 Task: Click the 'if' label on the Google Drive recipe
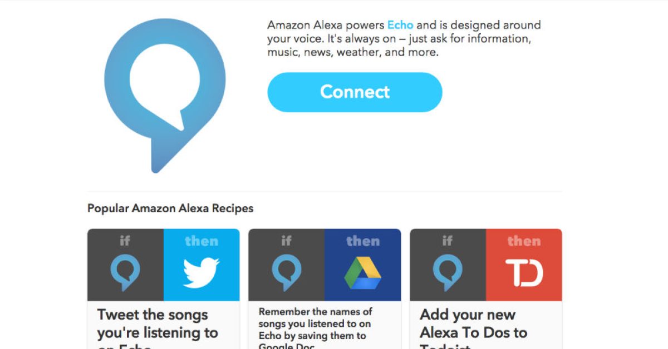tap(286, 241)
